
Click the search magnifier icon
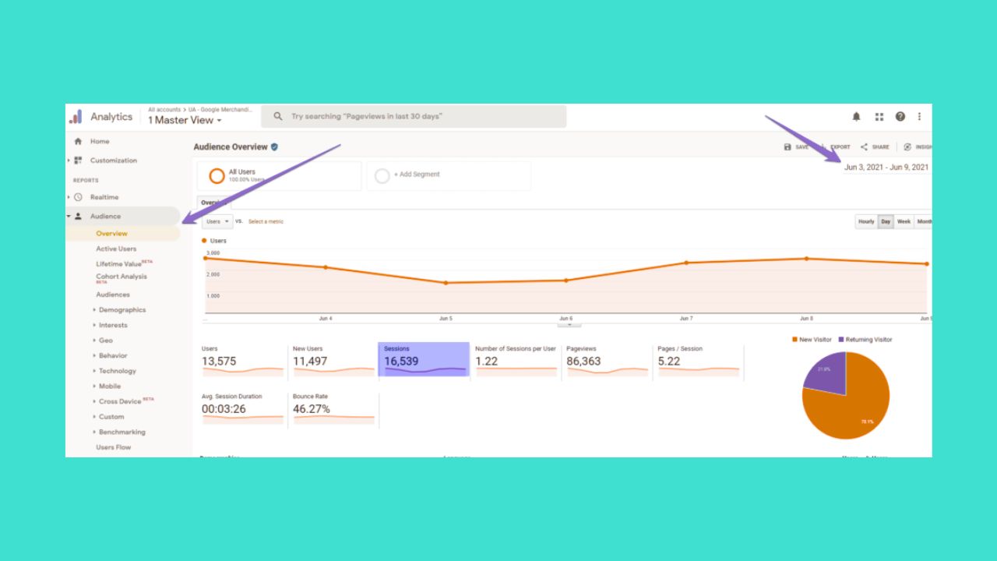pyautogui.click(x=278, y=116)
